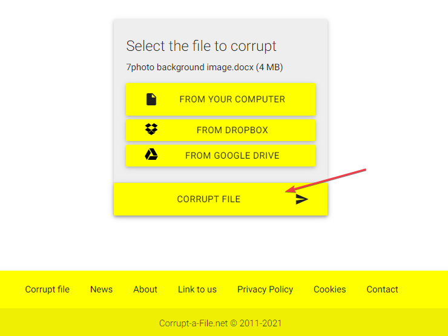Open the About page link
The image size is (448, 336).
145,289
